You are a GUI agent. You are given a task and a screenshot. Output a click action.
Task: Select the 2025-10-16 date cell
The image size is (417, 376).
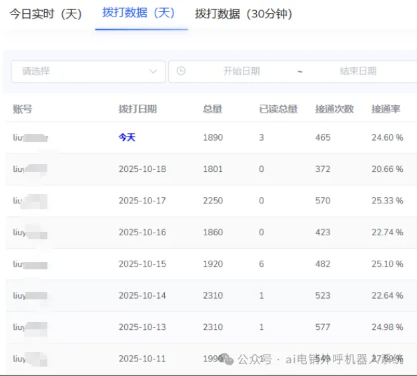tap(142, 232)
